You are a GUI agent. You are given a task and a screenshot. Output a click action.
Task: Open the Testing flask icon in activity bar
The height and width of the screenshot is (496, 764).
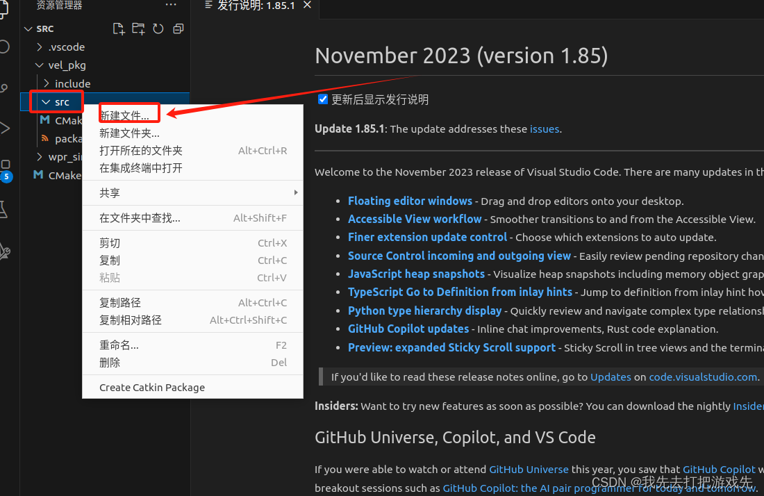point(4,210)
